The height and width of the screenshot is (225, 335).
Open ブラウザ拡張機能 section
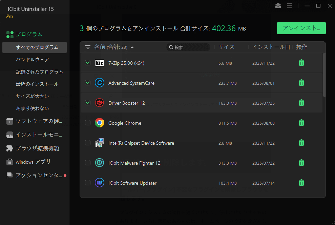tap(33, 148)
